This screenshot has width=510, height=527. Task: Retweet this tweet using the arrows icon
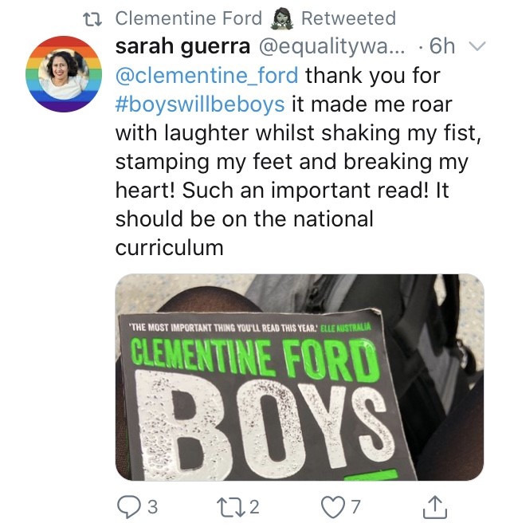coord(231,505)
